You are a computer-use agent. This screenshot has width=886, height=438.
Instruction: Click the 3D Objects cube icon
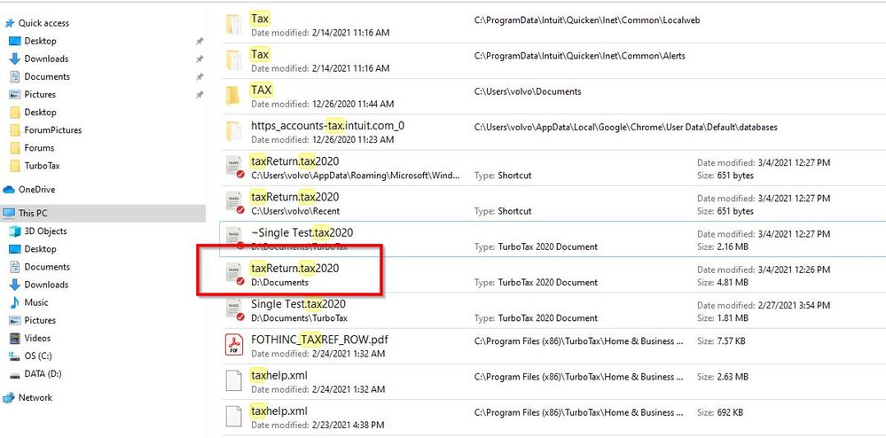15,231
